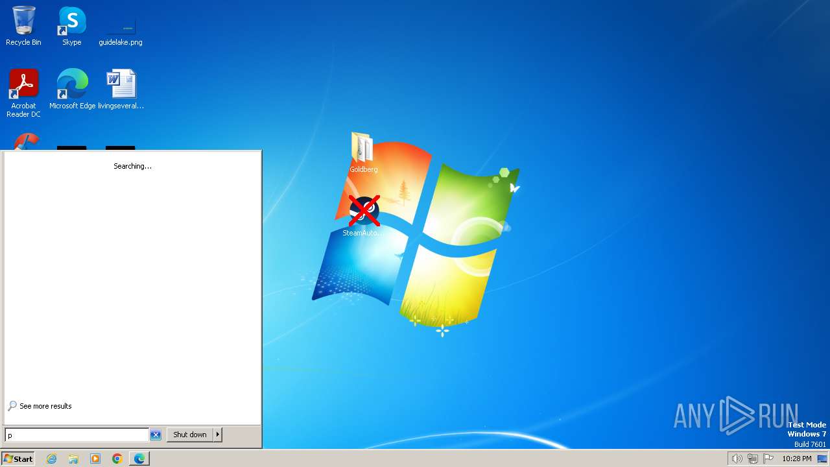Focus the Start menu search field
This screenshot has height=467, width=830.
pos(77,435)
